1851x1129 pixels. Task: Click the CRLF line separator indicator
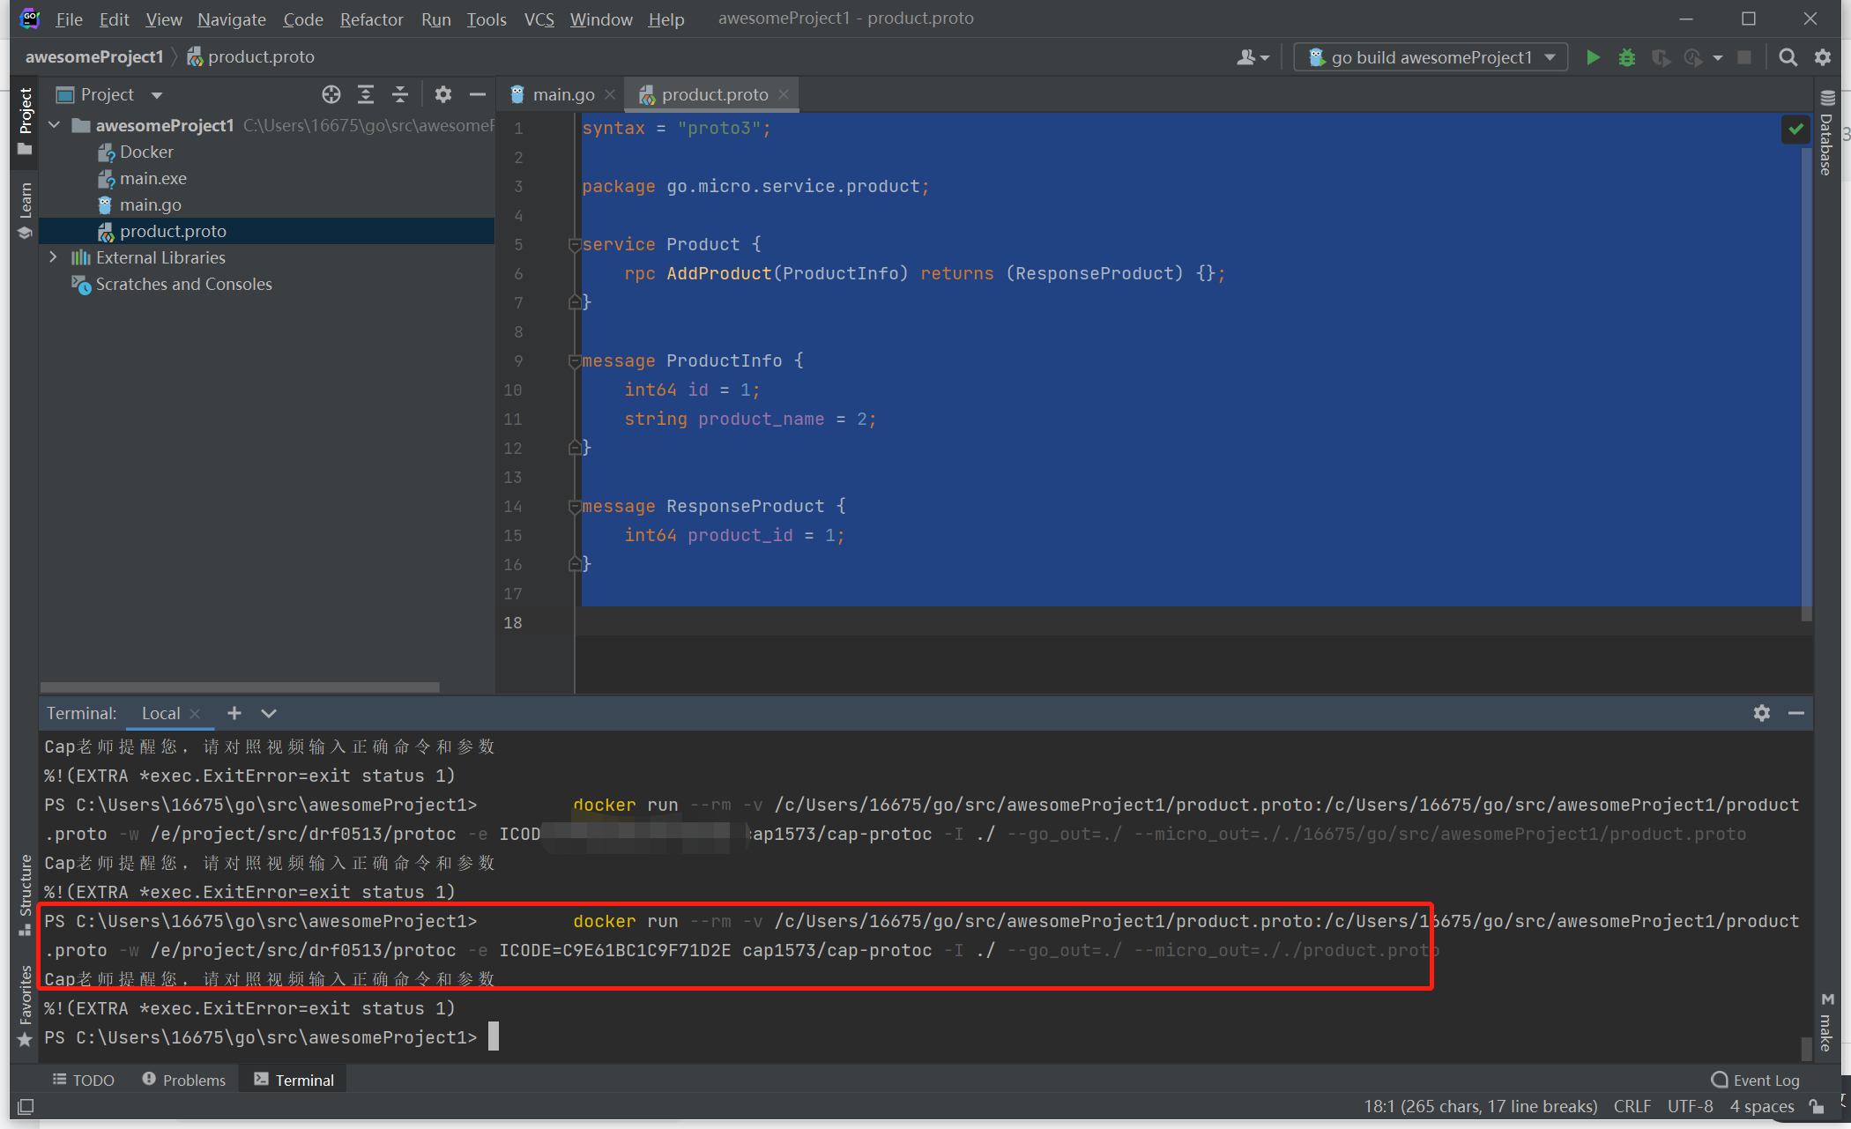(x=1632, y=1106)
